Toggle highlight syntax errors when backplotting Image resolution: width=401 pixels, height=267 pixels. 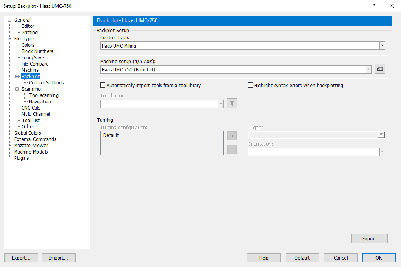point(250,85)
